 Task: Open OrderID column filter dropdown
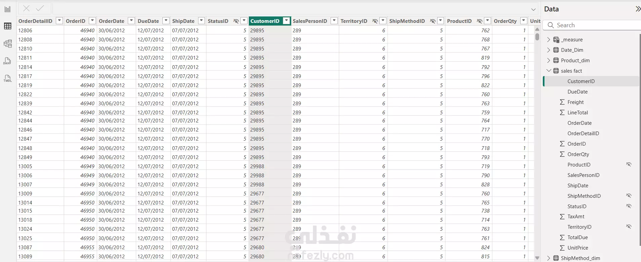pos(92,21)
